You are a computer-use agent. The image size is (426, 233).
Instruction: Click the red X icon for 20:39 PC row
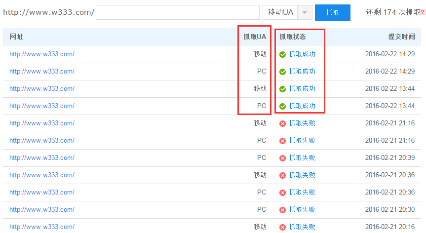point(282,158)
